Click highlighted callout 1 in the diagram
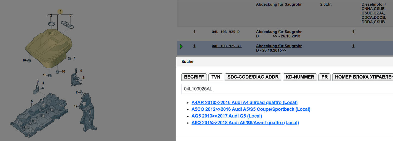This screenshot has width=393, height=141. [61, 11]
